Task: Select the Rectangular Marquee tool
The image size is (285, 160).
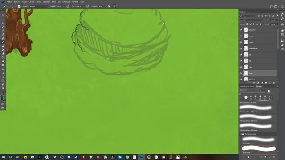Action: click(x=3, y=19)
